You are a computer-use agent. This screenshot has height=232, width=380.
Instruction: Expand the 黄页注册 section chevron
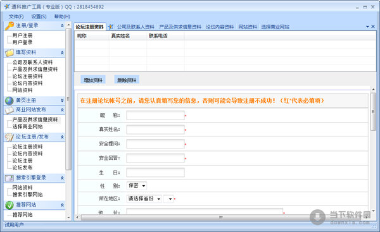[x=62, y=101]
